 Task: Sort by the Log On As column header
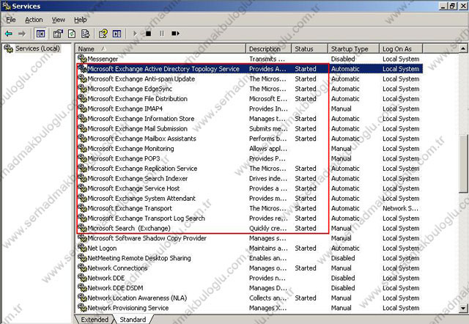[401, 49]
